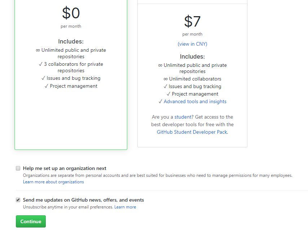Click checkmark icon before Advanced tools and insights

click(x=160, y=101)
